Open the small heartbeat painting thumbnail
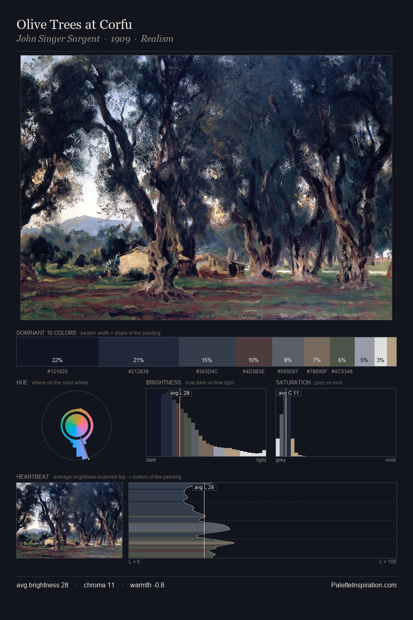This screenshot has height=620, width=413. tap(69, 520)
